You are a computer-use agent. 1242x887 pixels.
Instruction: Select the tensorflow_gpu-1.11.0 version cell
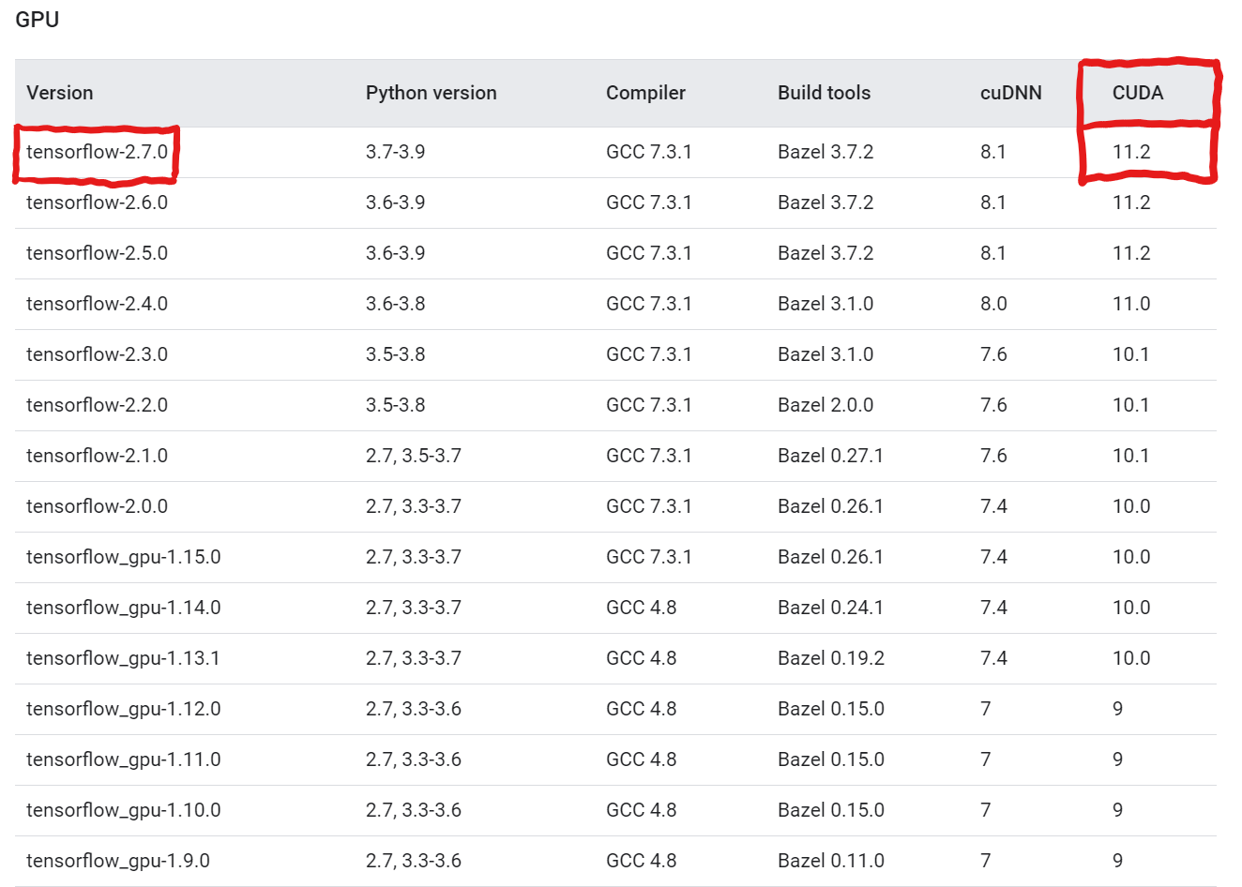[x=124, y=759]
